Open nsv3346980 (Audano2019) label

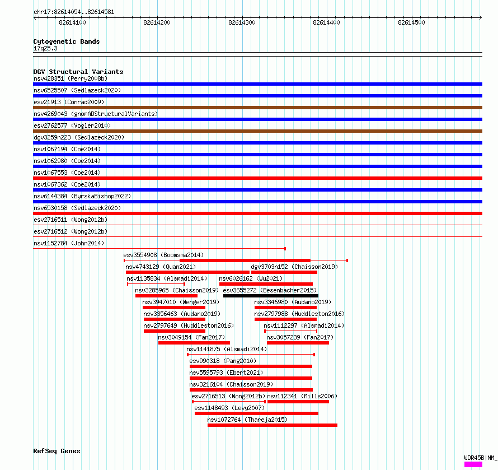pyautogui.click(x=293, y=302)
